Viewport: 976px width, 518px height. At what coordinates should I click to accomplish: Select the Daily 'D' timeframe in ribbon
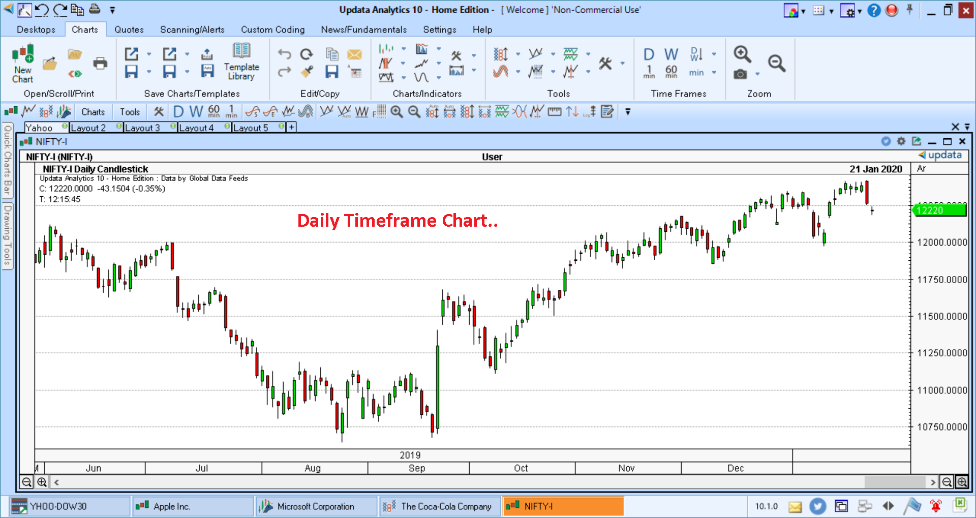coord(649,54)
